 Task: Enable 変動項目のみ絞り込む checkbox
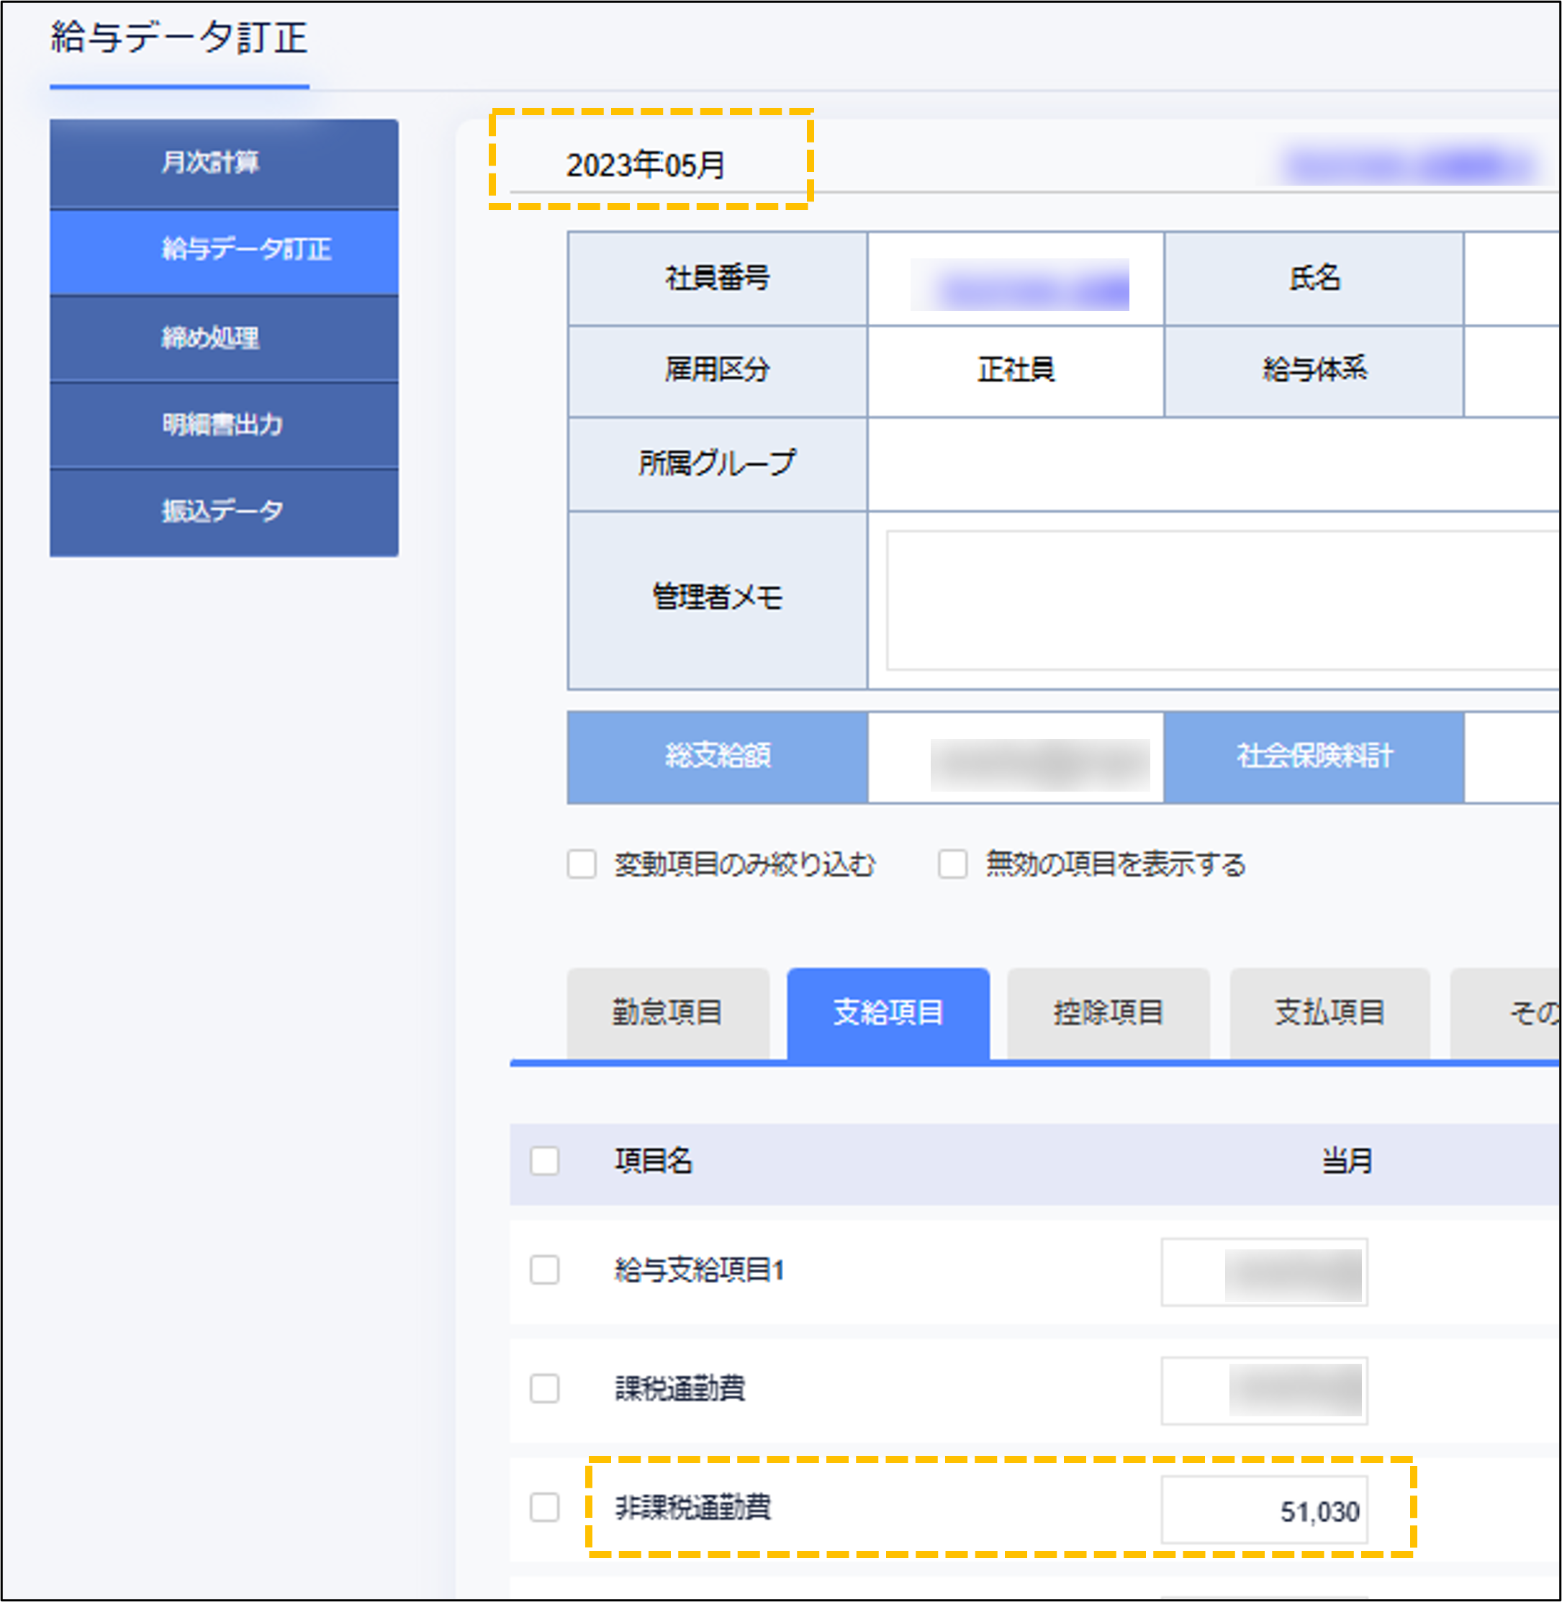pyautogui.click(x=582, y=864)
